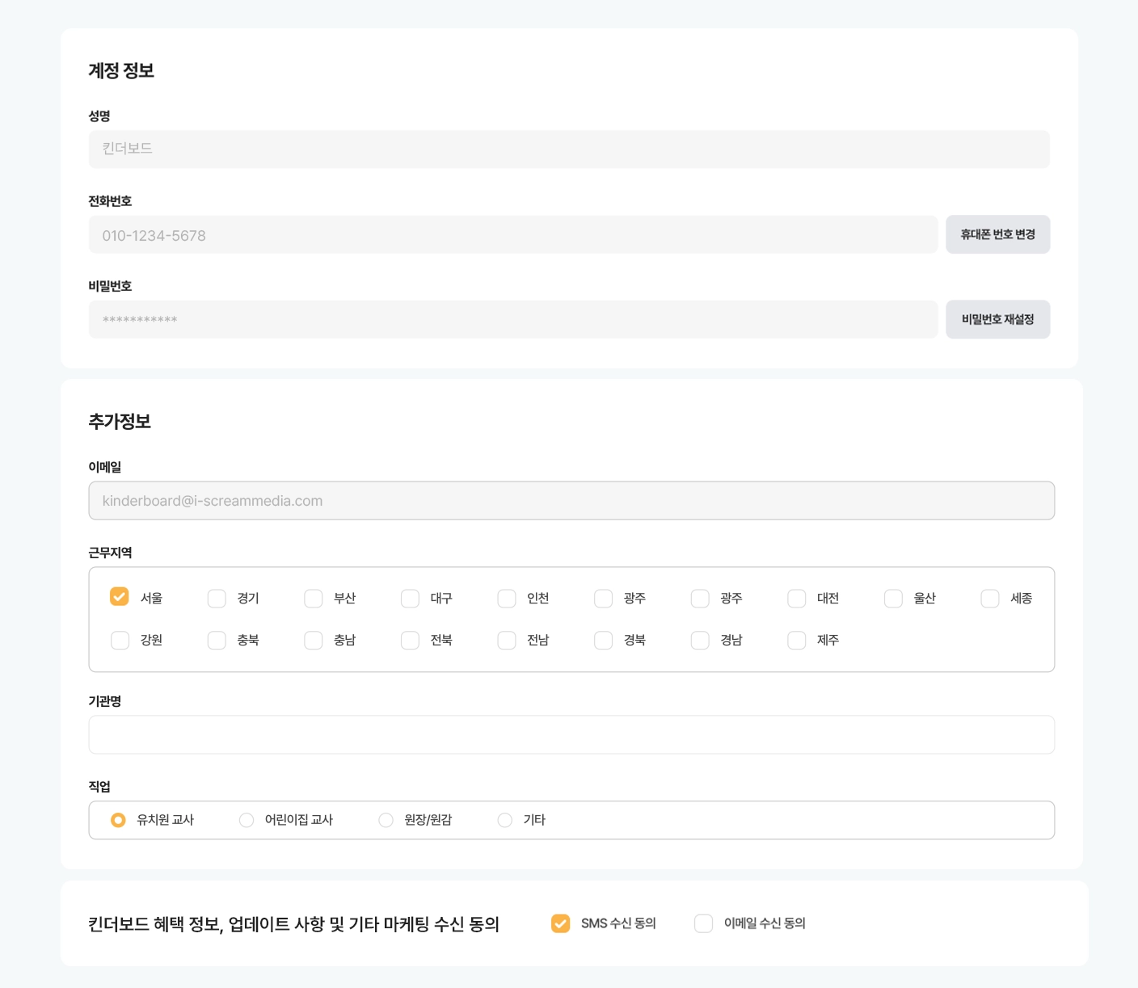The width and height of the screenshot is (1138, 988).
Task: Tick the 제주 checkbox
Action: (797, 640)
